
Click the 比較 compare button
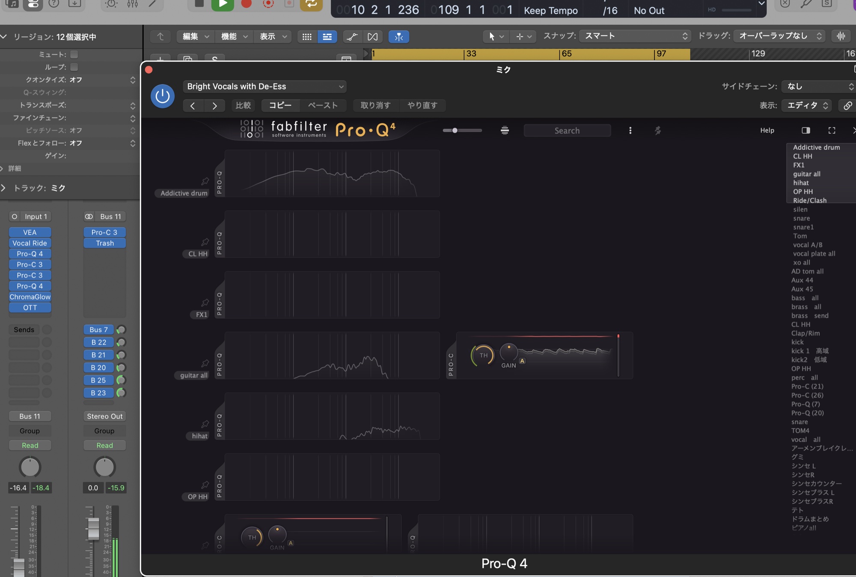[x=244, y=105]
